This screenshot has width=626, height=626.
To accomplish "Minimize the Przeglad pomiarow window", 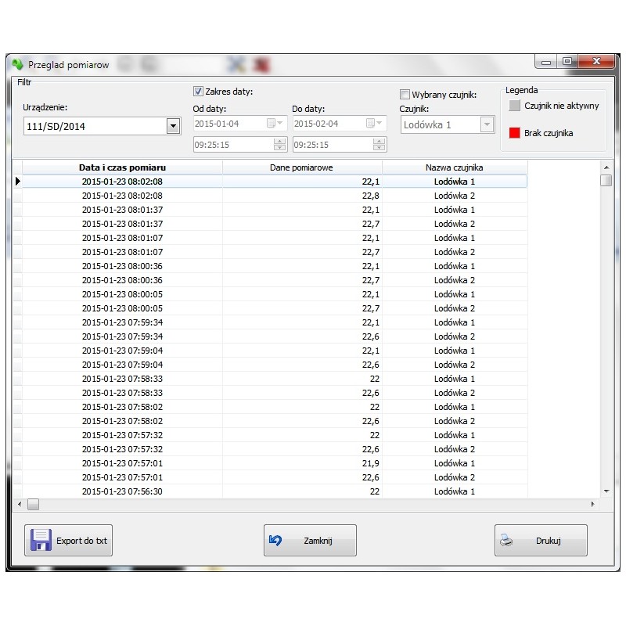I will [x=546, y=62].
